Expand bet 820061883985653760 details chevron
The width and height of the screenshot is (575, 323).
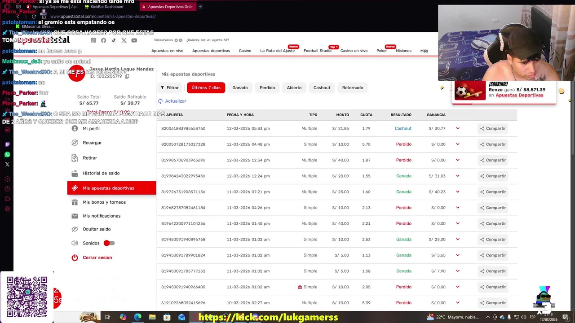pos(458,128)
